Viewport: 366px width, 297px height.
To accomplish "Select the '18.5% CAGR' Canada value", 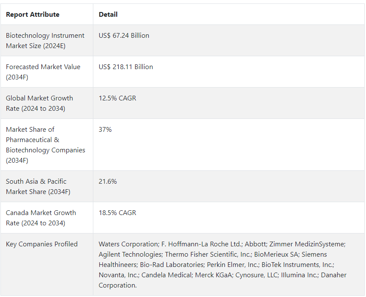I will [117, 213].
